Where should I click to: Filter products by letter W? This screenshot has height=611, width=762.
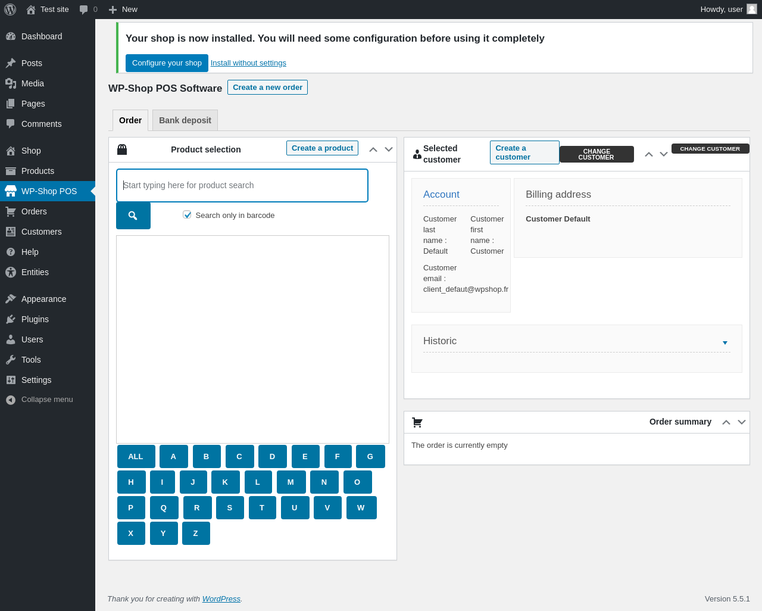pyautogui.click(x=361, y=508)
